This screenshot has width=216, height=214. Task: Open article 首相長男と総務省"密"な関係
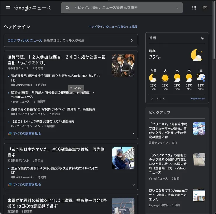[53, 109]
